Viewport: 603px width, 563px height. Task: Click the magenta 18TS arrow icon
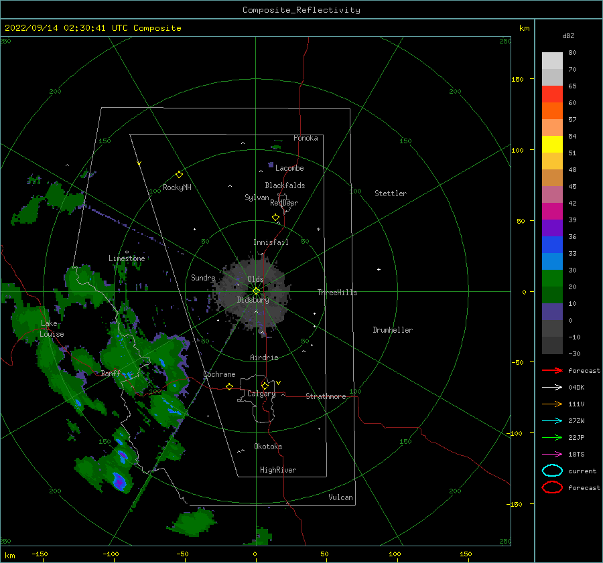click(552, 455)
